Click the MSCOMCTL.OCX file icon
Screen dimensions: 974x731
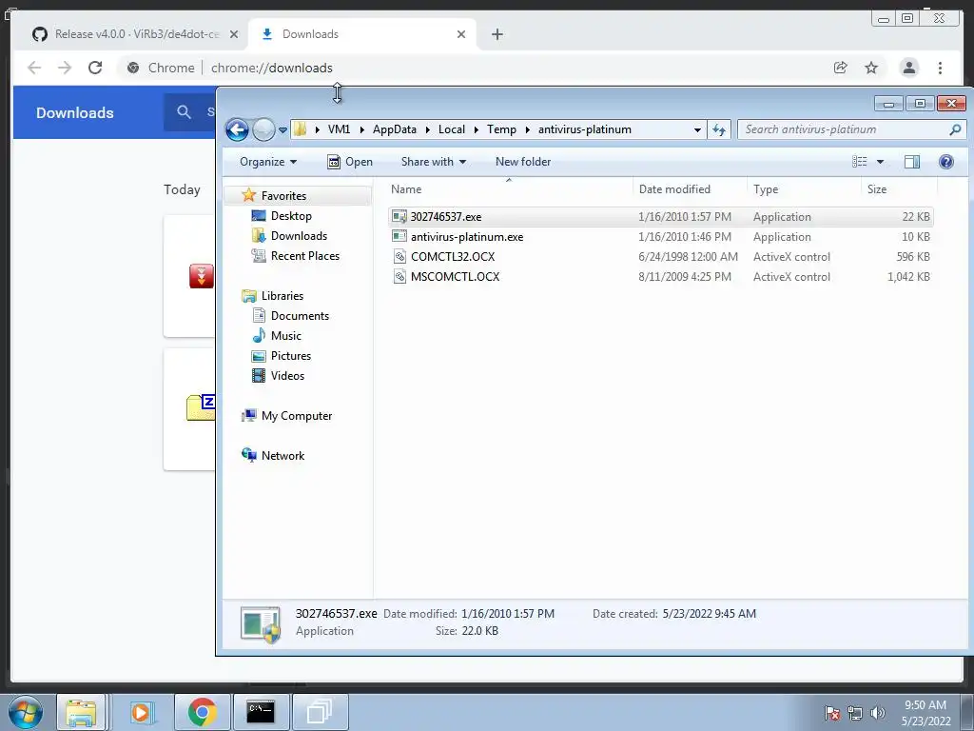(399, 277)
